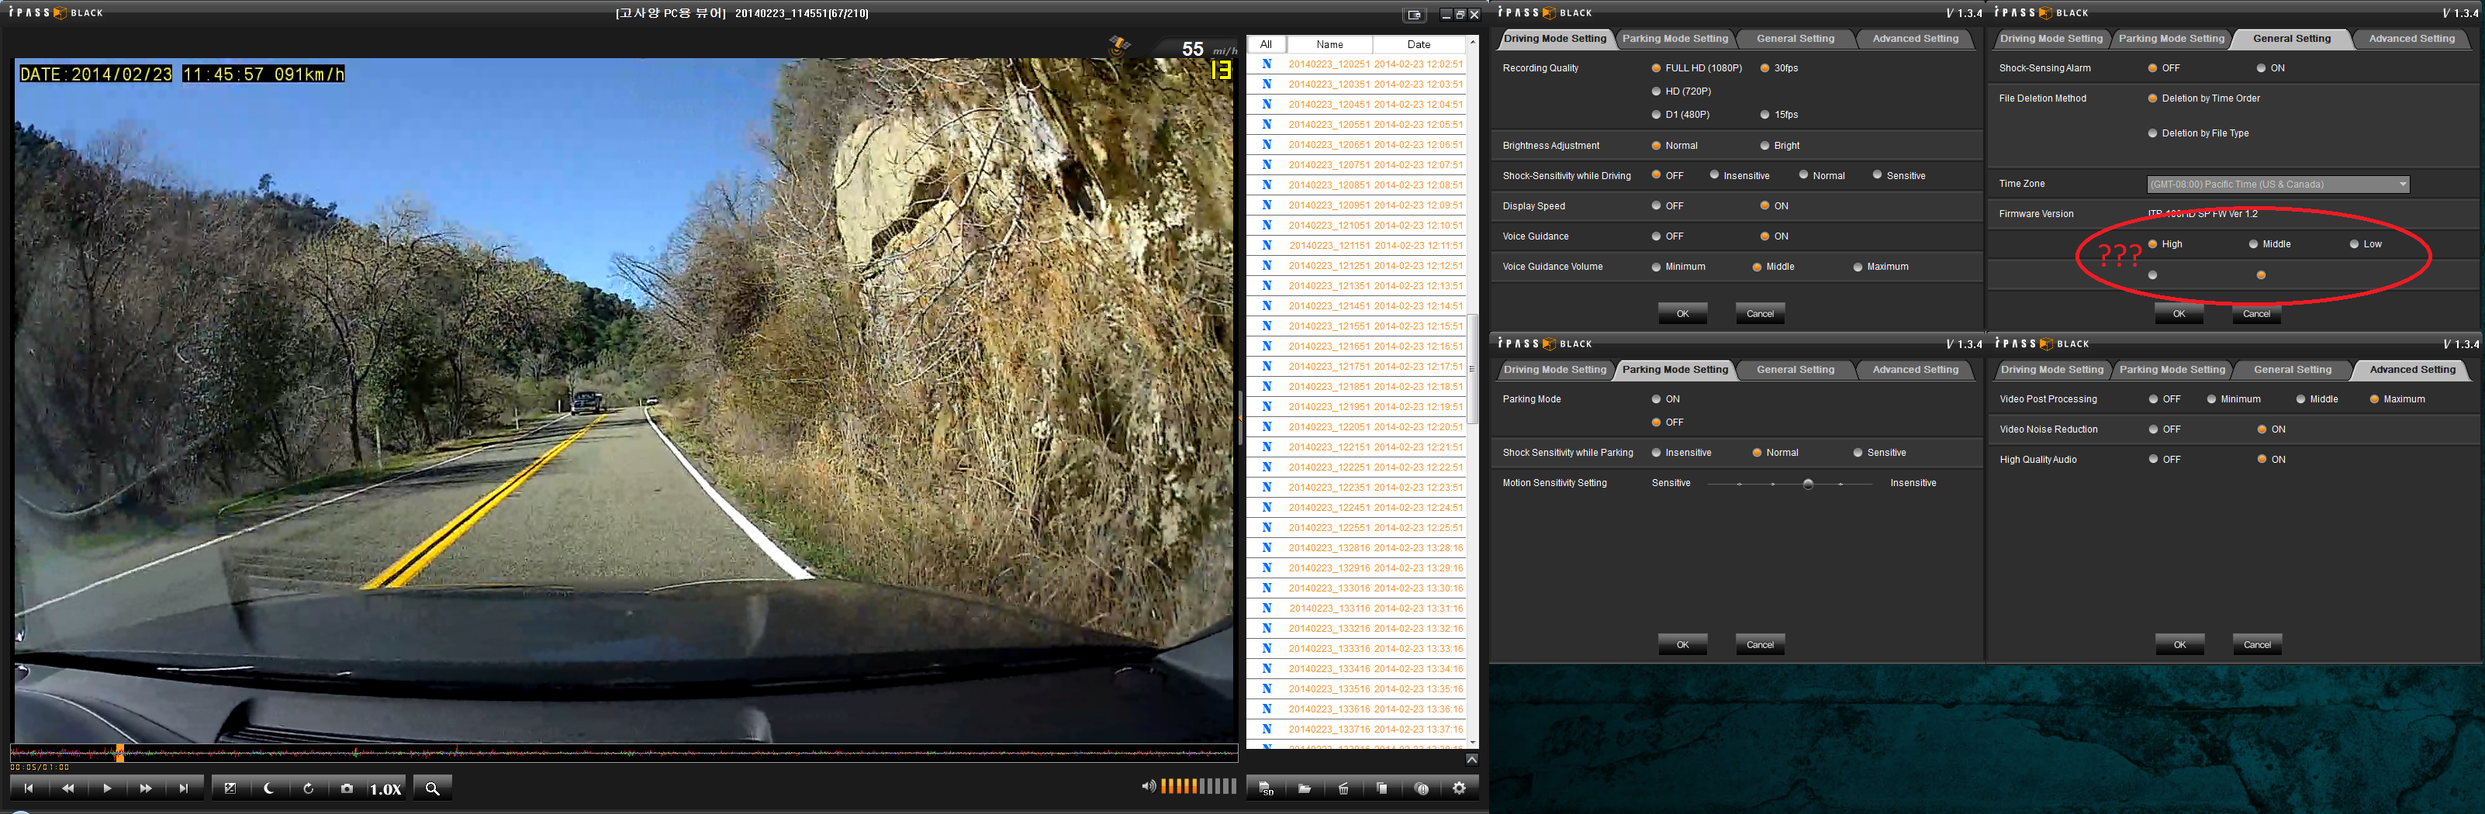Switch to Parking Mode Setting tab in top-left settings panel
2485x814 pixels.
[x=1675, y=39]
